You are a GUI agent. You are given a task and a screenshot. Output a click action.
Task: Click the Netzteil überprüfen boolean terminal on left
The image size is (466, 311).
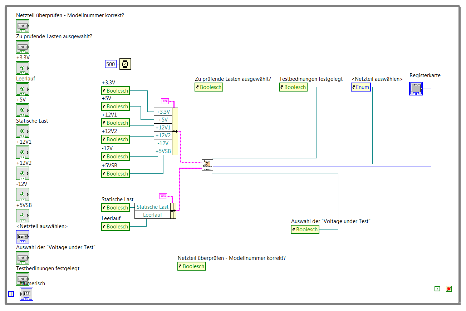point(23,26)
